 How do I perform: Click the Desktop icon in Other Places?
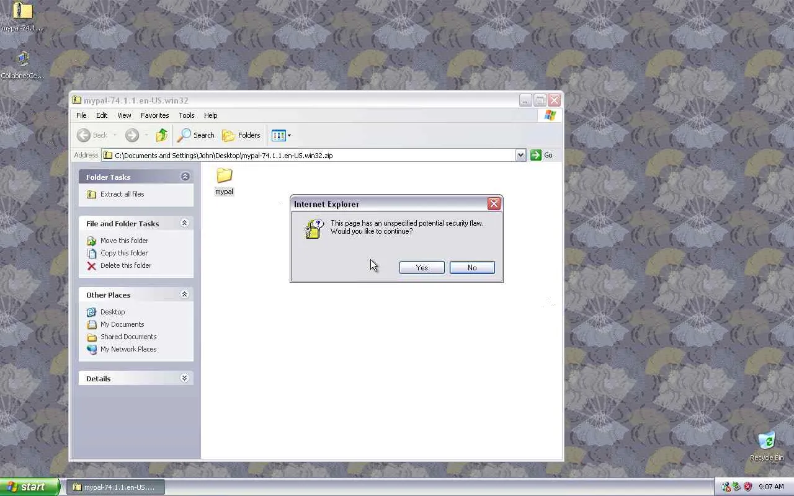point(91,312)
